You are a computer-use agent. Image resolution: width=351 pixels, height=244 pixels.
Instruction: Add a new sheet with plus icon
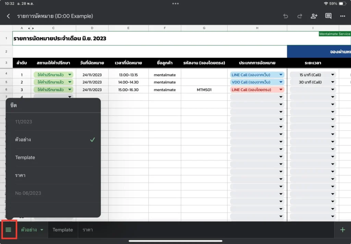(x=342, y=230)
